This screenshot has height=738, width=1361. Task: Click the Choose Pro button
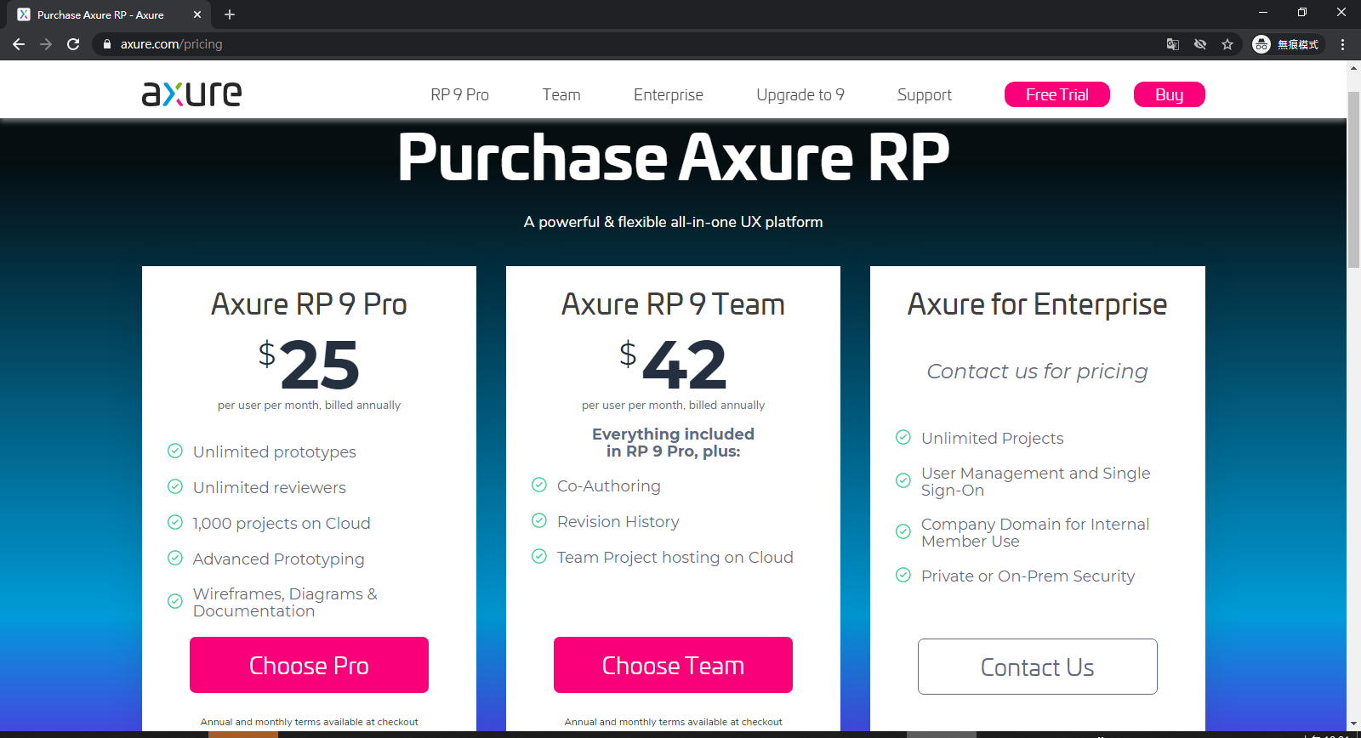[x=309, y=665]
